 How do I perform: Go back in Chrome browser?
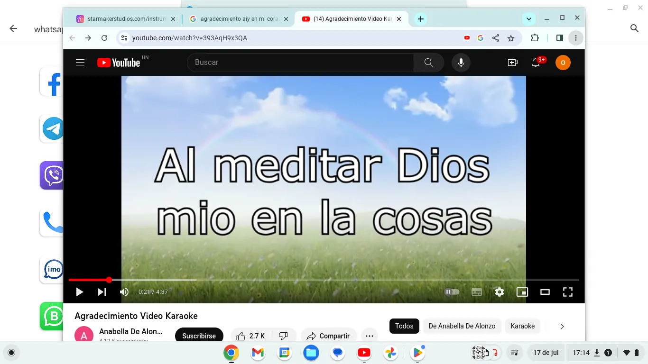[x=72, y=38]
